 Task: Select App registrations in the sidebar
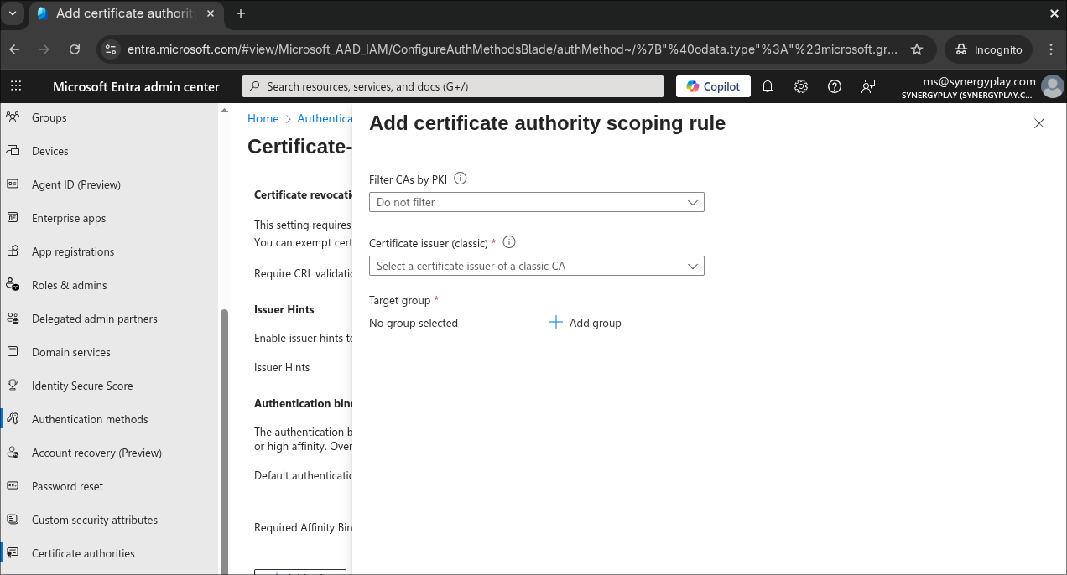pyautogui.click(x=73, y=251)
